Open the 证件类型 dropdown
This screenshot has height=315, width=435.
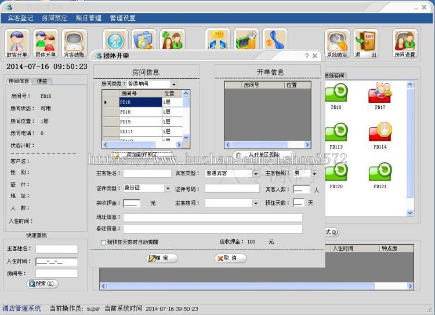(x=168, y=188)
